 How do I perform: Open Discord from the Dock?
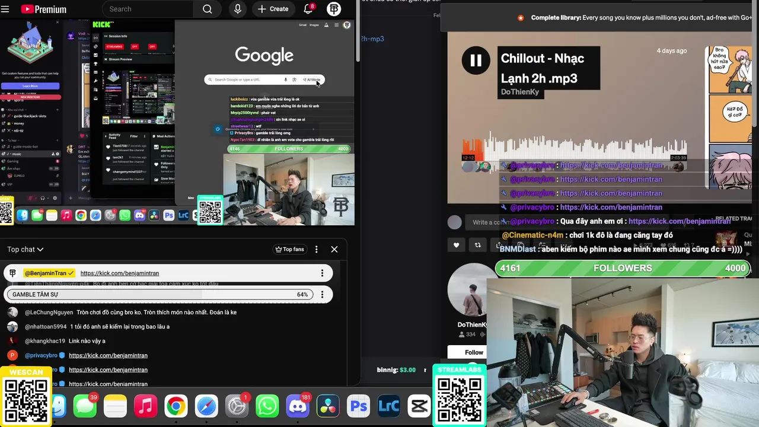coord(298,407)
